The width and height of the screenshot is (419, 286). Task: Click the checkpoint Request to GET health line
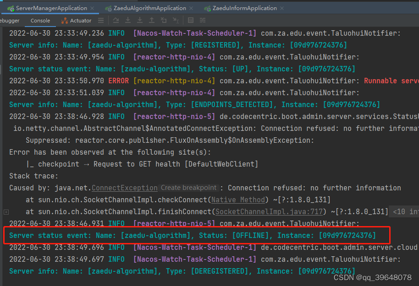point(142,164)
